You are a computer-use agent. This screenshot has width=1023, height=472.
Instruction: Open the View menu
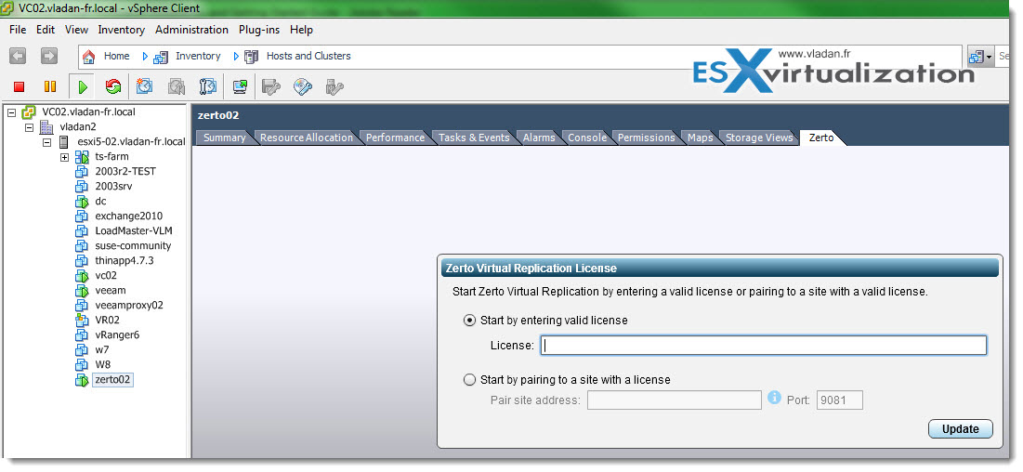[x=76, y=30]
